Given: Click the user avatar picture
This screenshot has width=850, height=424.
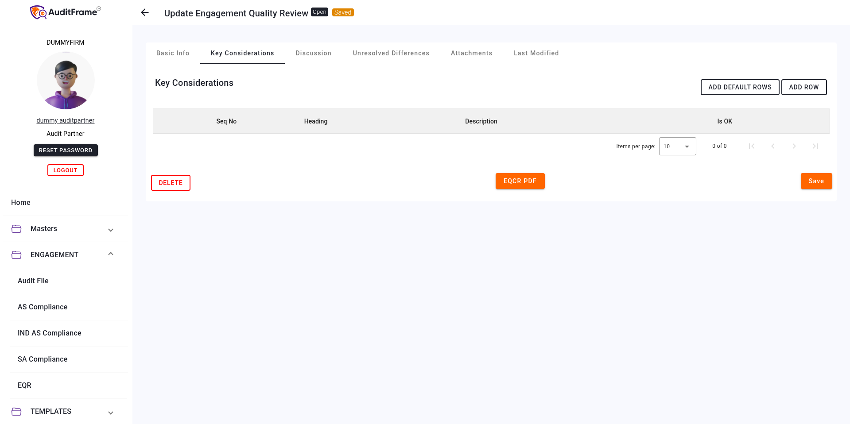Looking at the screenshot, I should [66, 81].
